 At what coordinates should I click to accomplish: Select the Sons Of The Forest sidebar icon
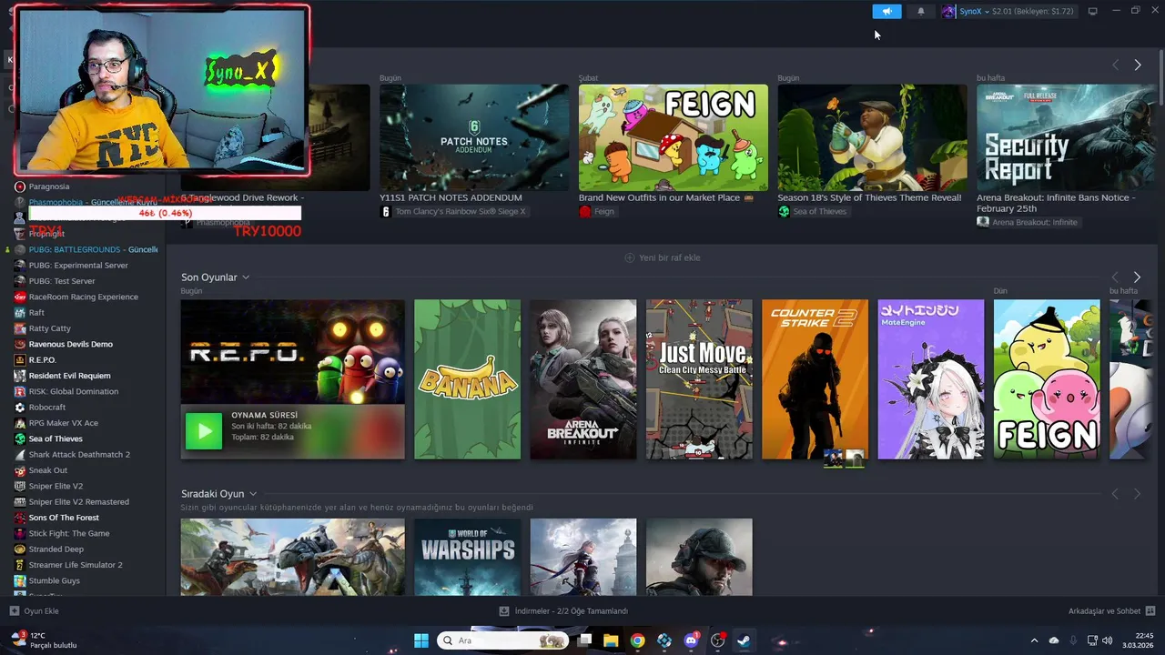tap(20, 518)
